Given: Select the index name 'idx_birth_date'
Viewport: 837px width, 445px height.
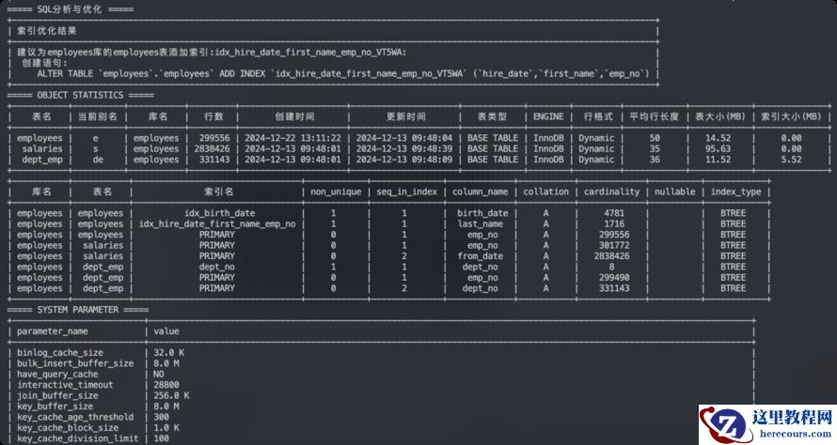Looking at the screenshot, I should (x=219, y=213).
